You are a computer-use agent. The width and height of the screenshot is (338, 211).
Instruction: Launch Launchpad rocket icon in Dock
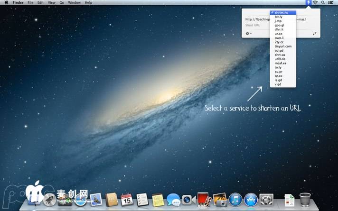pyautogui.click(x=49, y=200)
